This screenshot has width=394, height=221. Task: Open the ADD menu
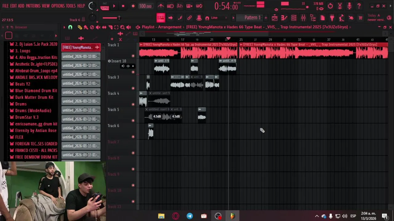(21, 6)
